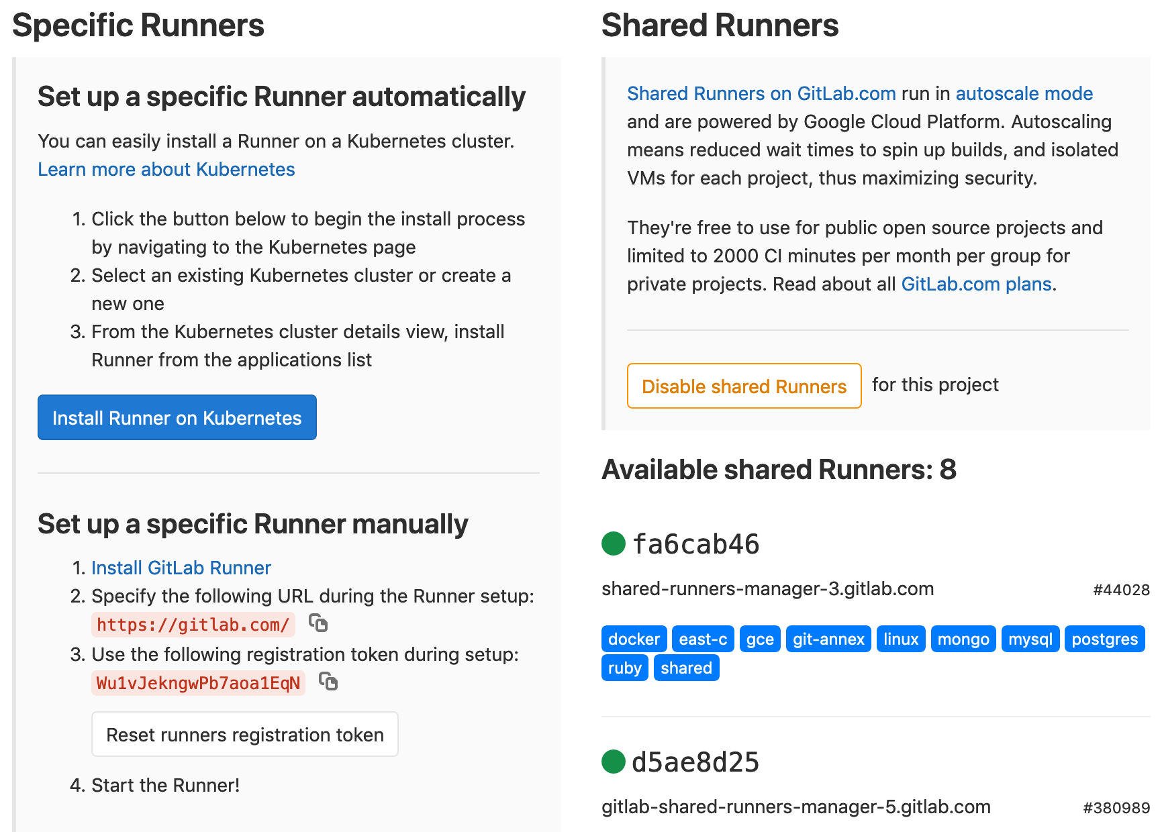Click the green status indicator for fa6cab46
1160x832 pixels.
tap(613, 544)
